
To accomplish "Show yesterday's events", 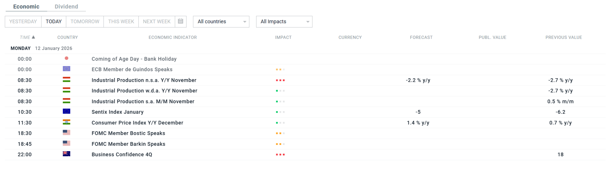I will point(23,22).
